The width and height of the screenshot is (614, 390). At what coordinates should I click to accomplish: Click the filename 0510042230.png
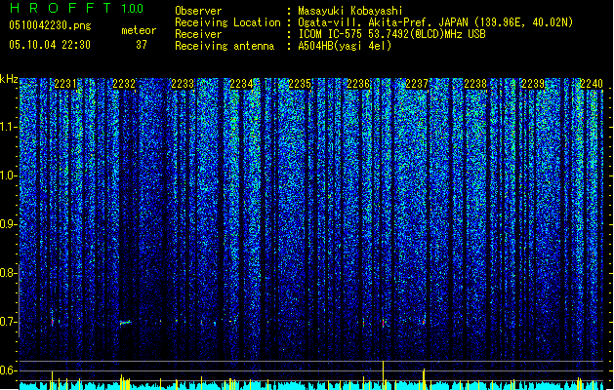(50, 25)
